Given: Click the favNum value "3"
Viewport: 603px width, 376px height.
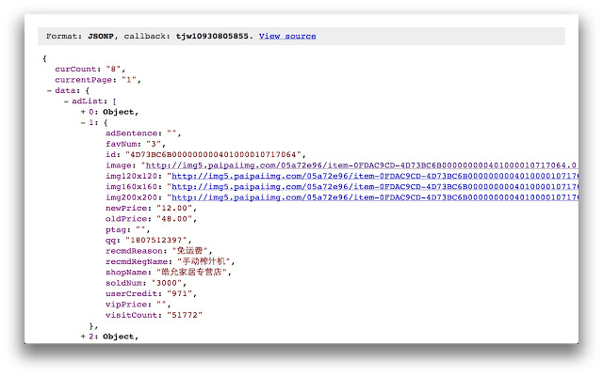Looking at the screenshot, I should pos(154,144).
